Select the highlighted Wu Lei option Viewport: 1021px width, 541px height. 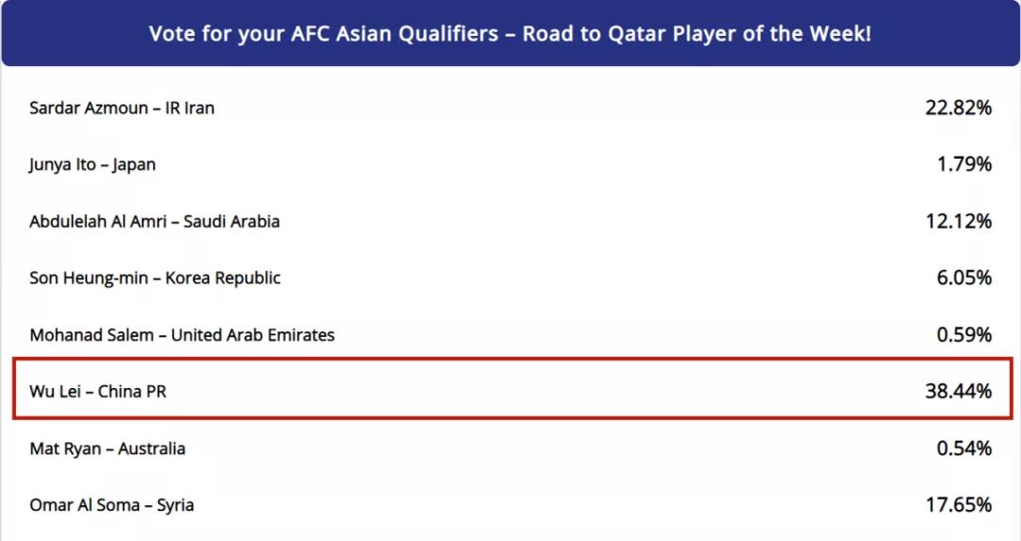pyautogui.click(x=98, y=391)
